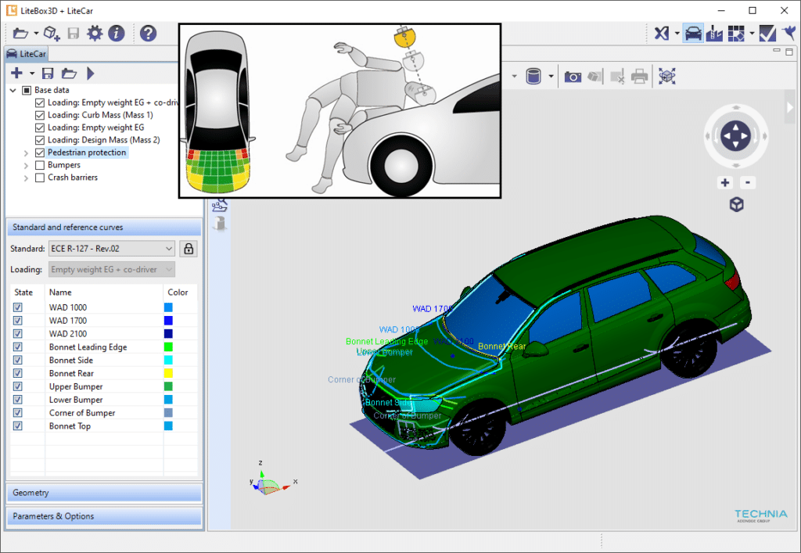This screenshot has width=801, height=553.
Task: Click the grid layout icon
Action: (736, 34)
